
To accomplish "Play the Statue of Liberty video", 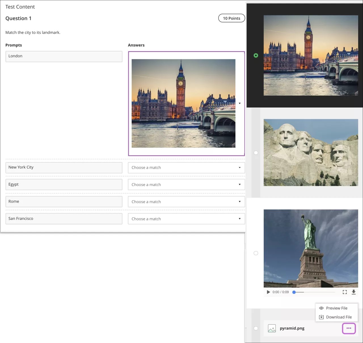I will 268,292.
